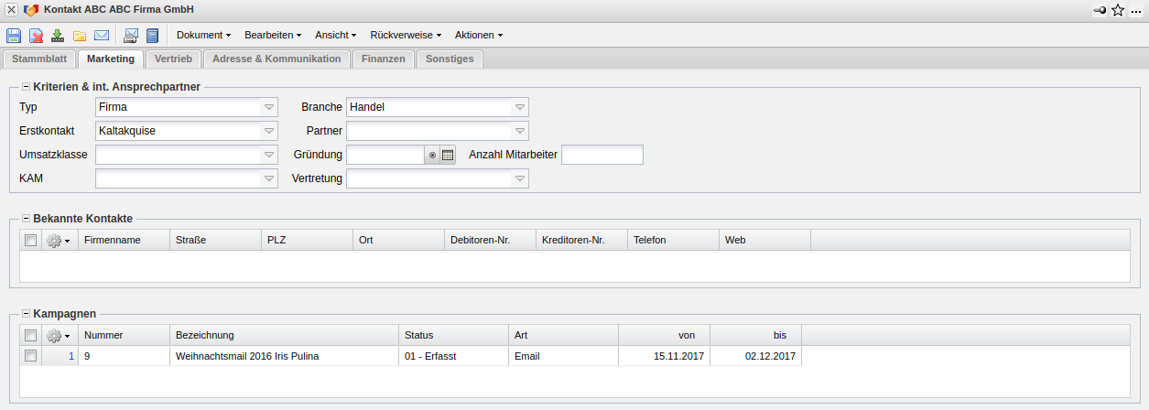Open the calendar picker for Gründung
The image size is (1149, 410).
(448, 156)
